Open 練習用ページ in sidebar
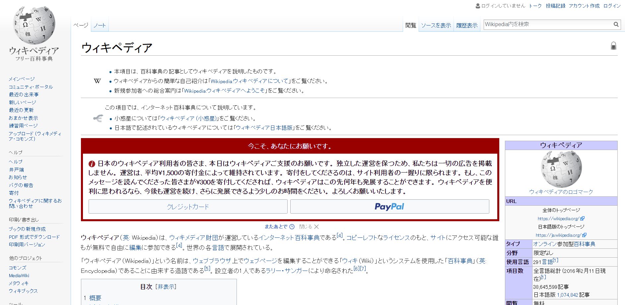Viewport: 625px width, 305px height. [23, 126]
